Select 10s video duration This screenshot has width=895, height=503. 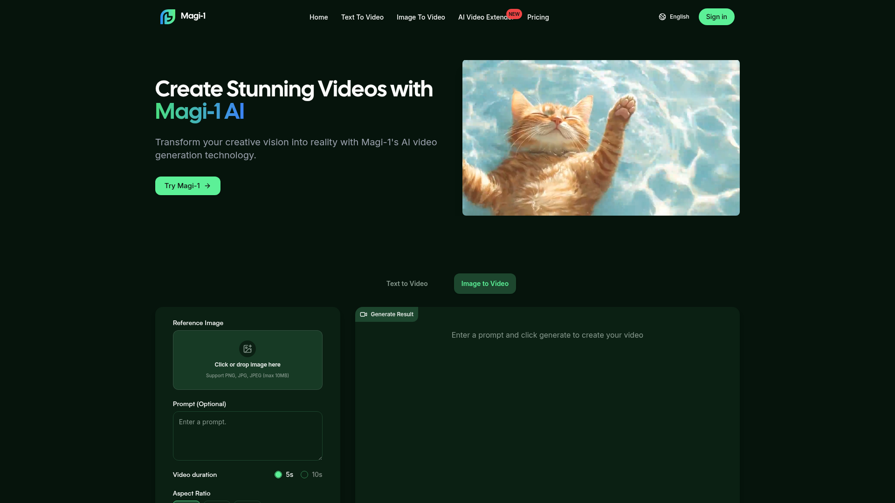tap(304, 475)
